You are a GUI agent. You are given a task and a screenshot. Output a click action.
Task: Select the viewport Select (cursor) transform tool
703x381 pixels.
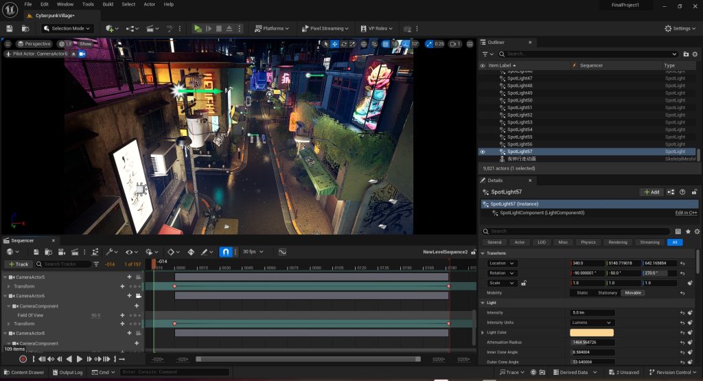(x=326, y=44)
